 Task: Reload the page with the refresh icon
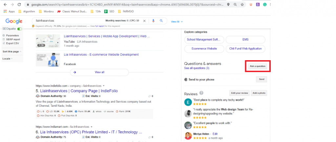tap(19, 4)
